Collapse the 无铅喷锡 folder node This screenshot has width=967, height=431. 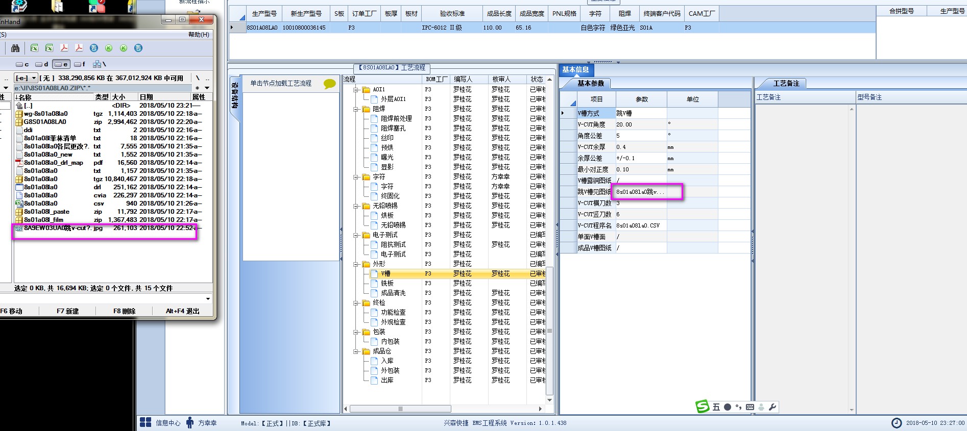pyautogui.click(x=356, y=206)
